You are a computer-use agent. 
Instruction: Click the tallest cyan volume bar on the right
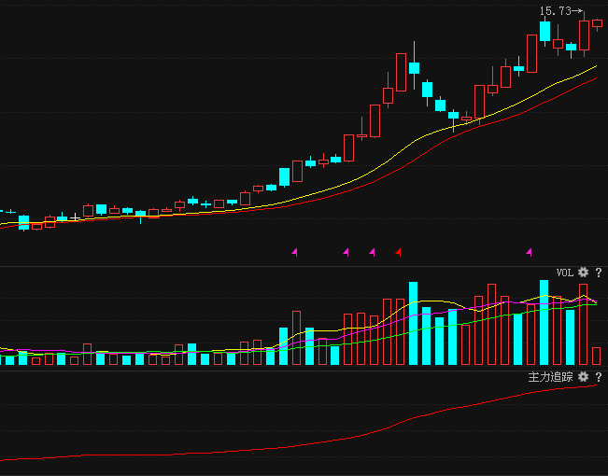point(544,323)
